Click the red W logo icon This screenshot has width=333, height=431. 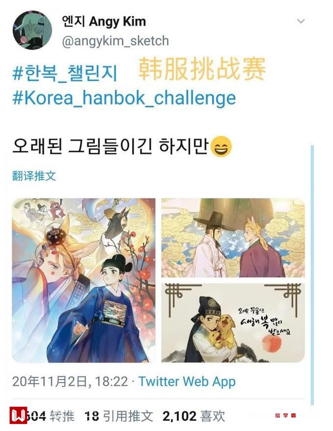coord(19,415)
